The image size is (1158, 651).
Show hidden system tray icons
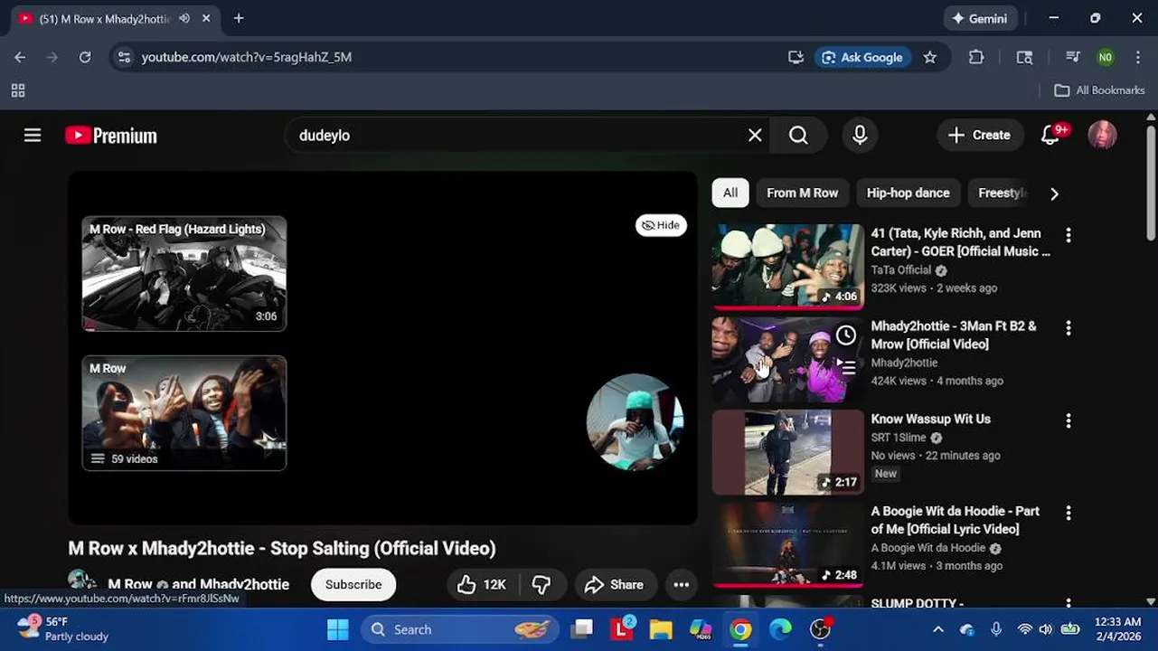938,629
